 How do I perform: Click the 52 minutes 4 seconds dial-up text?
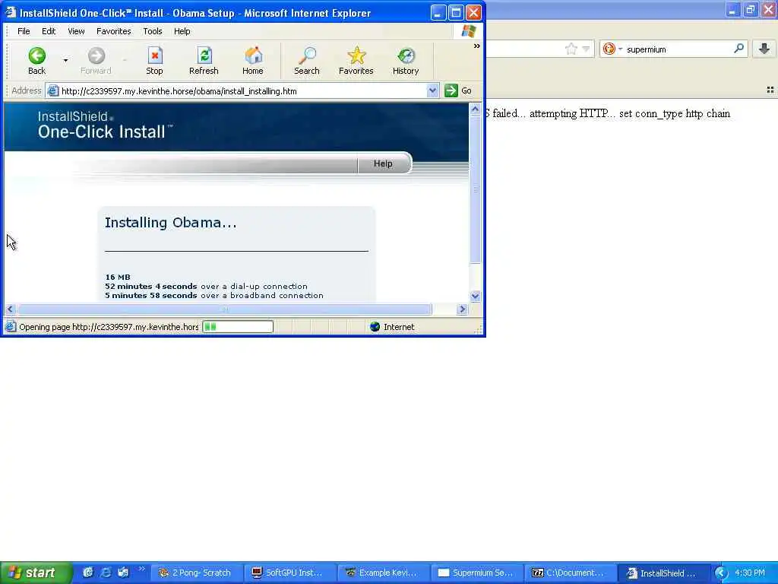207,287
